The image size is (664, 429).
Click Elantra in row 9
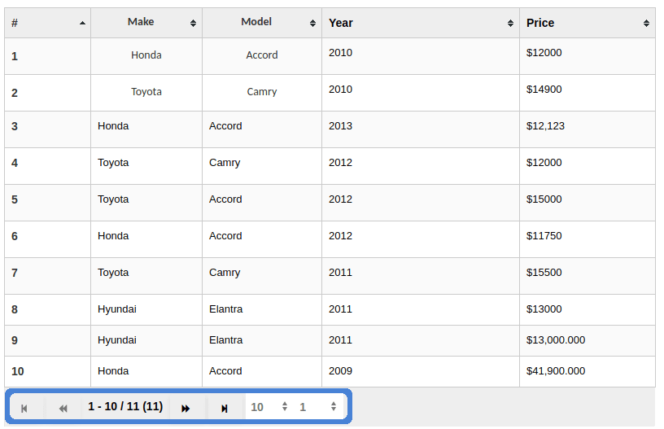click(225, 340)
